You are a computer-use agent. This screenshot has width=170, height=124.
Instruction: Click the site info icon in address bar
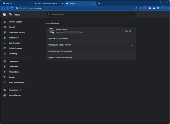pyautogui.click(x=17, y=8)
